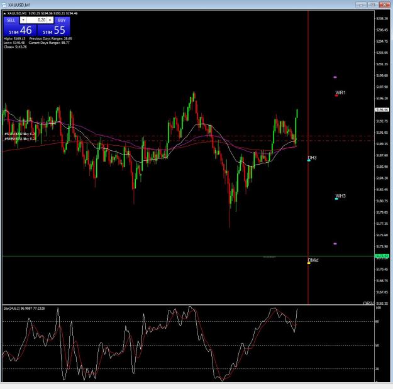Viewport: 393px width, 389px height.
Task: Click the 0.20 lot volume field
Action: [36, 20]
